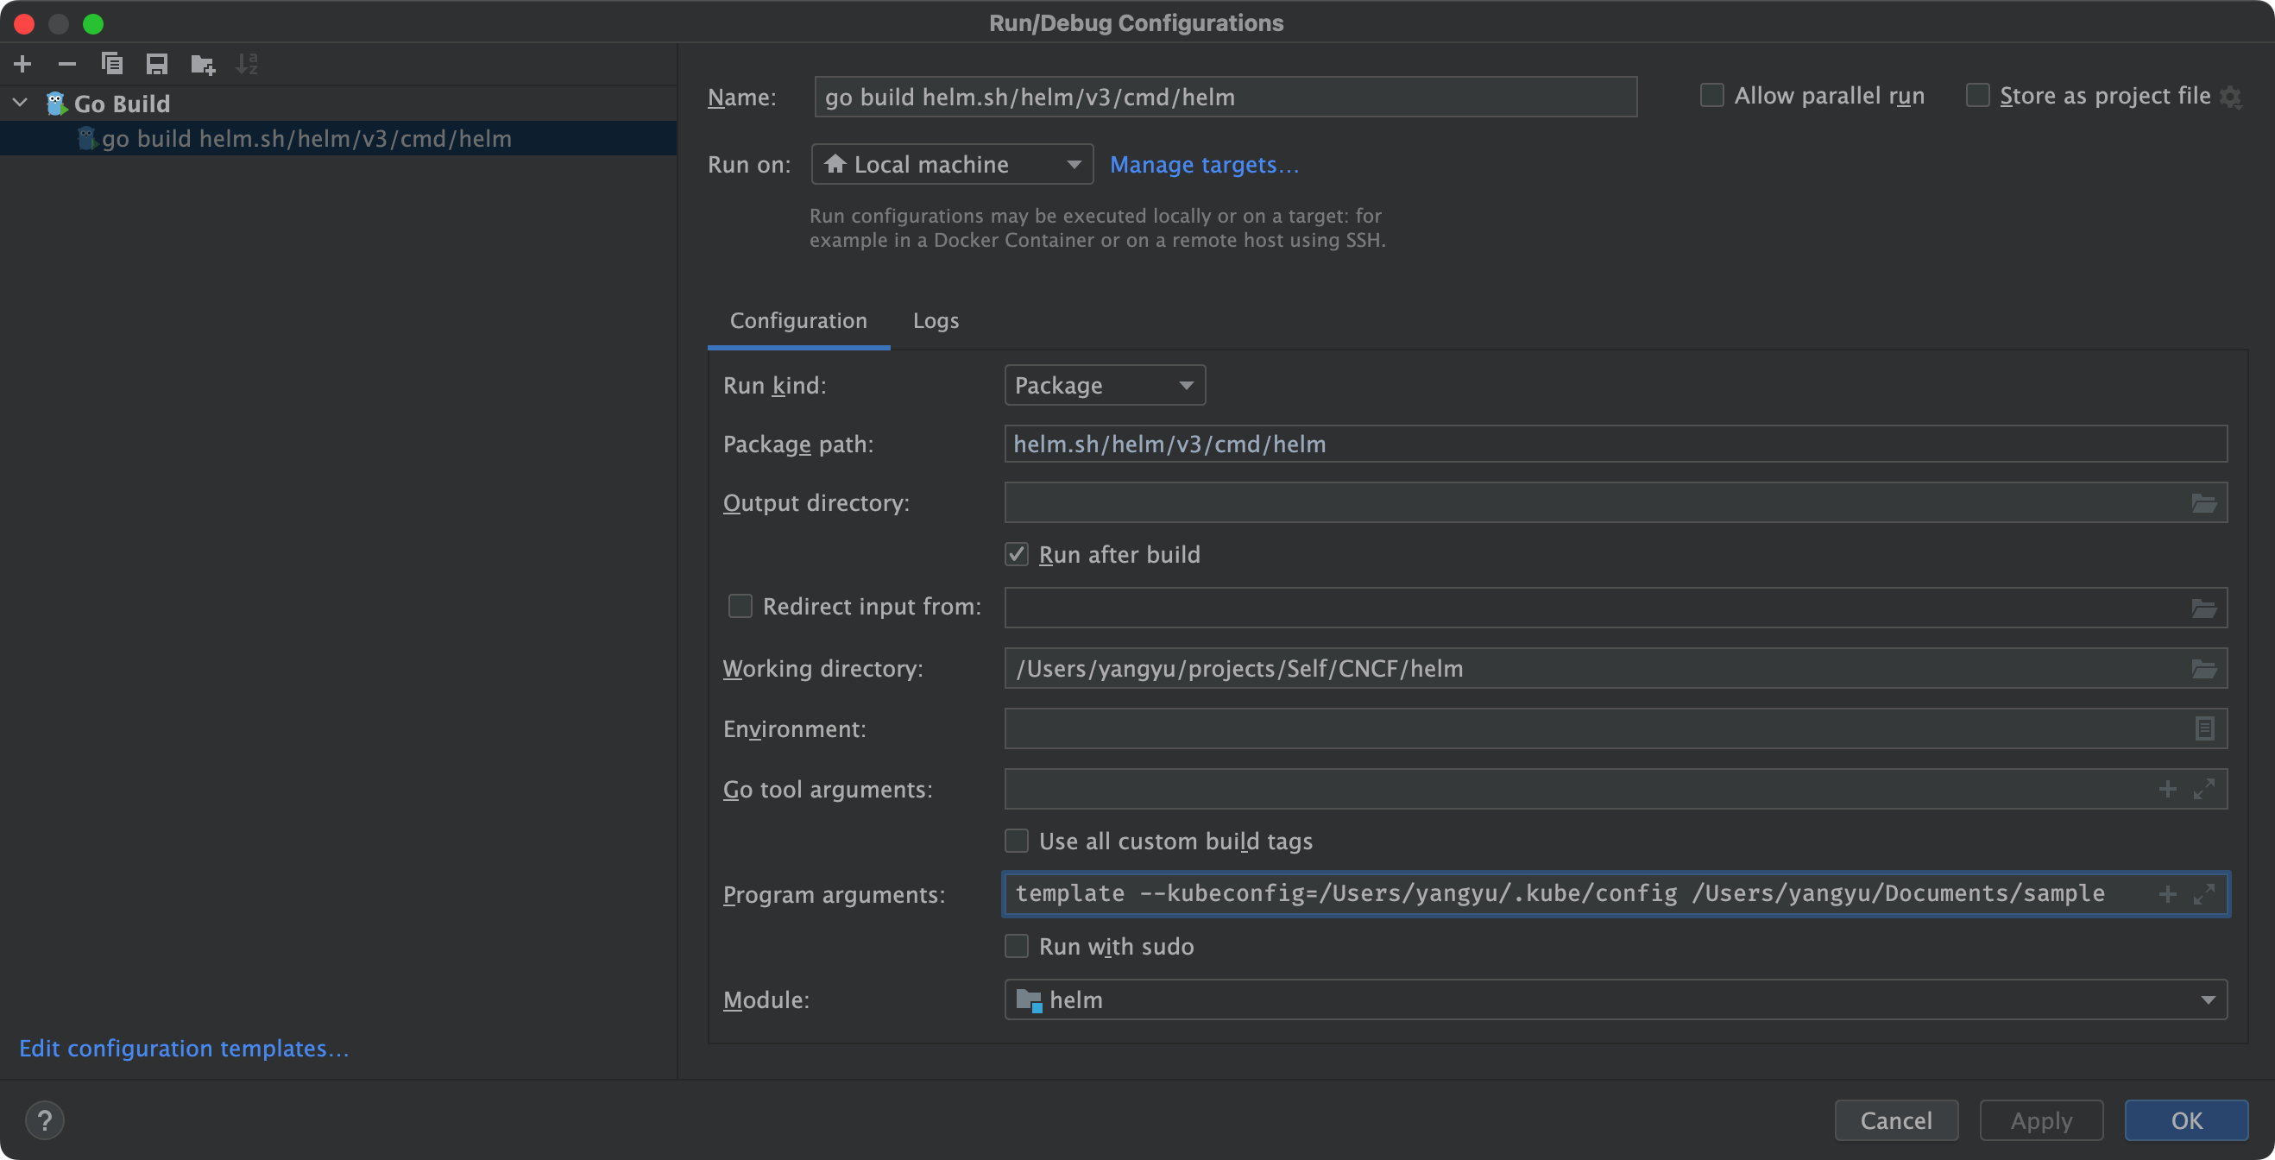The image size is (2275, 1160).
Task: Click the Copy Configuration icon
Action: pyautogui.click(x=112, y=64)
